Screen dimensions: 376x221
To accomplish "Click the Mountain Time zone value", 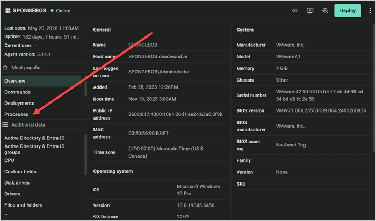I will [165, 152].
